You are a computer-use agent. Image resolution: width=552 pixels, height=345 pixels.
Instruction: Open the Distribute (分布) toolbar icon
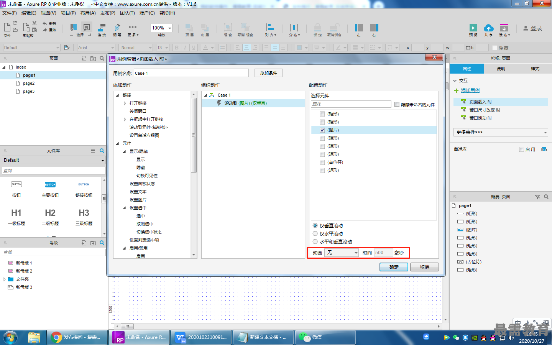(x=294, y=28)
